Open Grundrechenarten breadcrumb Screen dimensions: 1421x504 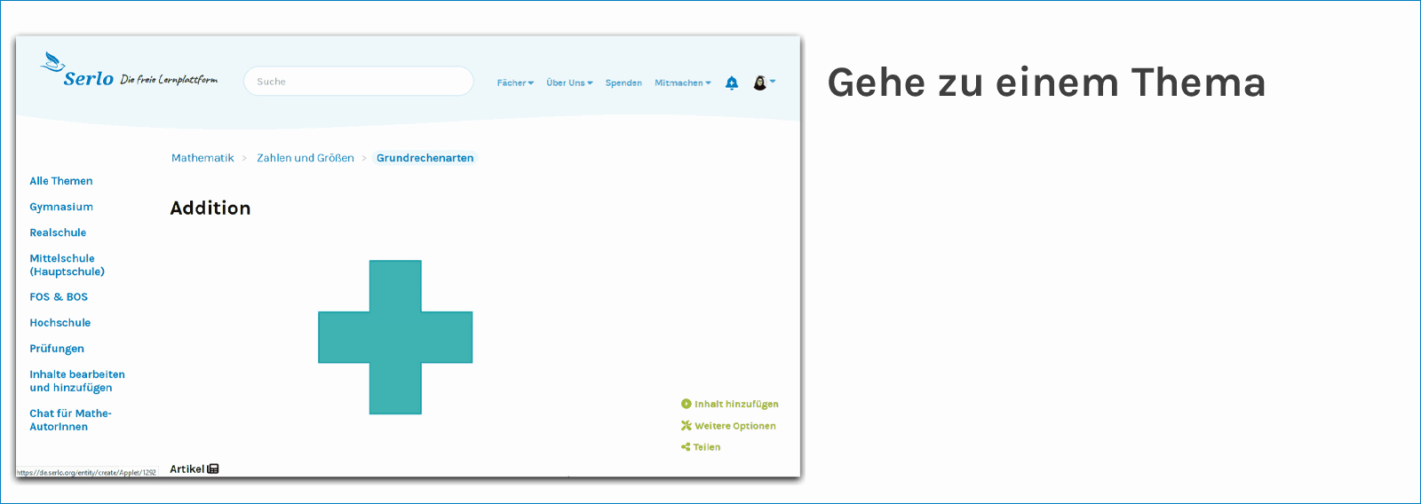click(x=425, y=158)
